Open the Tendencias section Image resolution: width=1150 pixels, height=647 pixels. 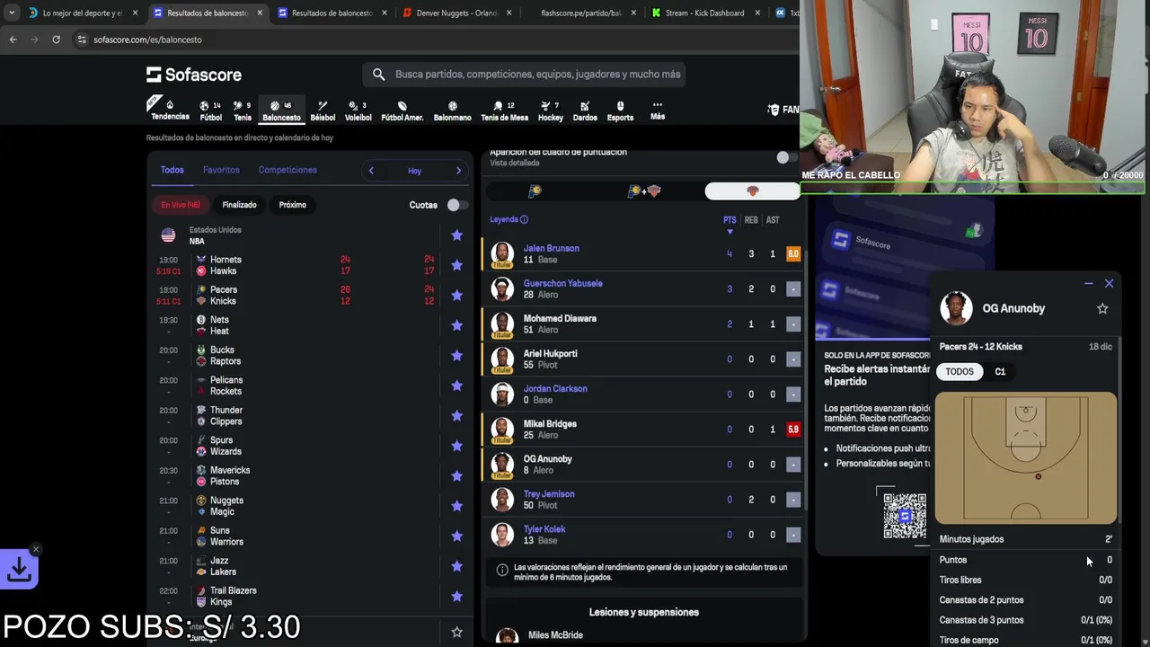click(170, 110)
